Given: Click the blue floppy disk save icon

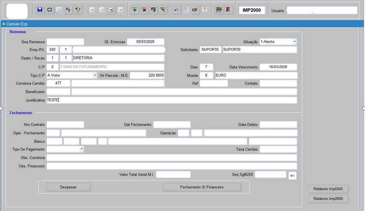Looking at the screenshot, I should [40, 10].
